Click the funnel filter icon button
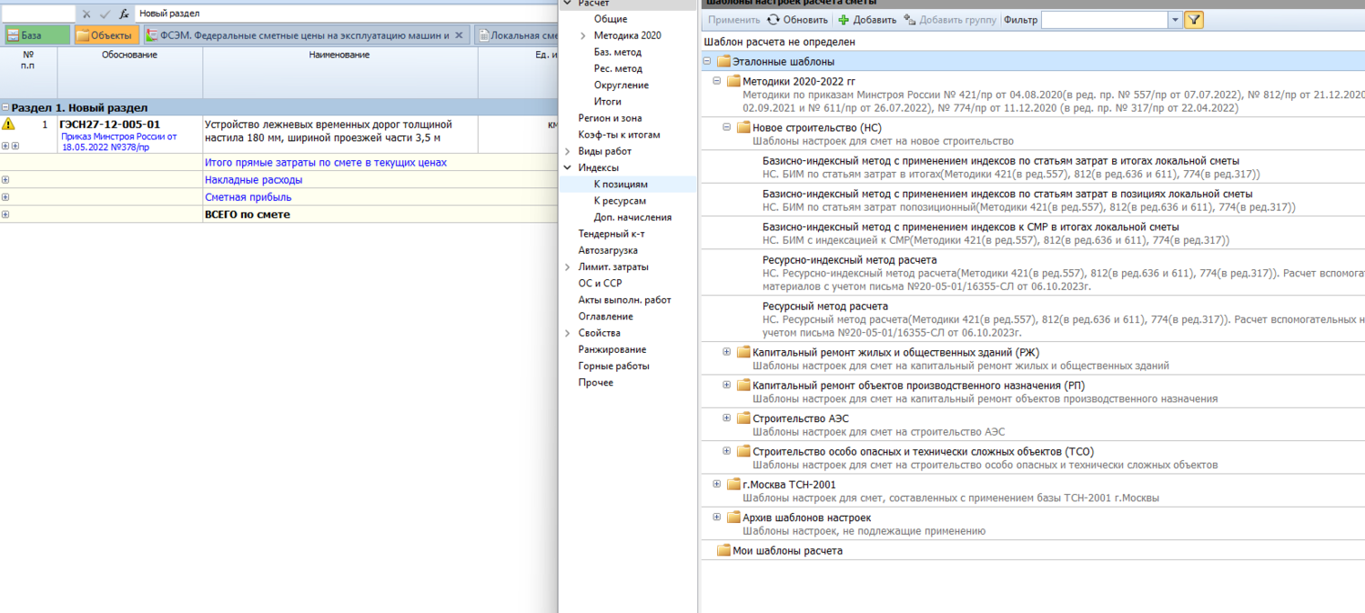Screen dimensions: 1365x613 1194,20
